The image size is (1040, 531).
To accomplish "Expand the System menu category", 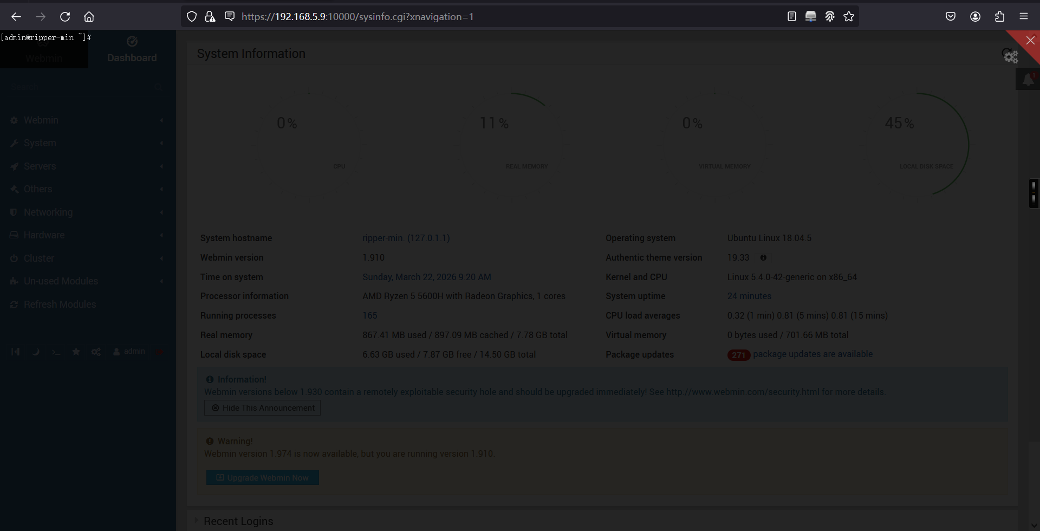I will click(x=87, y=143).
